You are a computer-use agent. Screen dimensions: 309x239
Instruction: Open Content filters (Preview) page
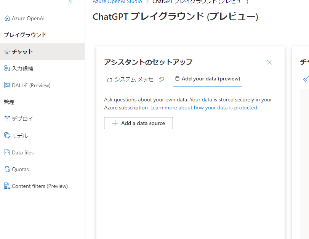click(x=40, y=186)
